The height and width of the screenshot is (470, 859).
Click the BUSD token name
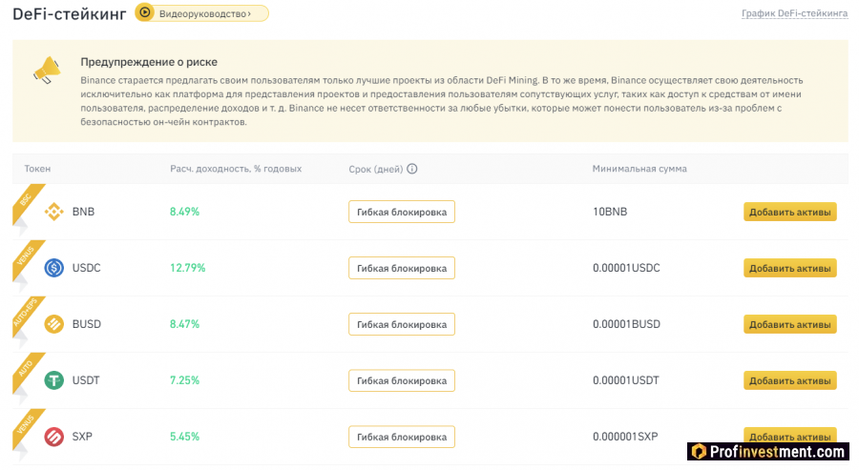(87, 324)
